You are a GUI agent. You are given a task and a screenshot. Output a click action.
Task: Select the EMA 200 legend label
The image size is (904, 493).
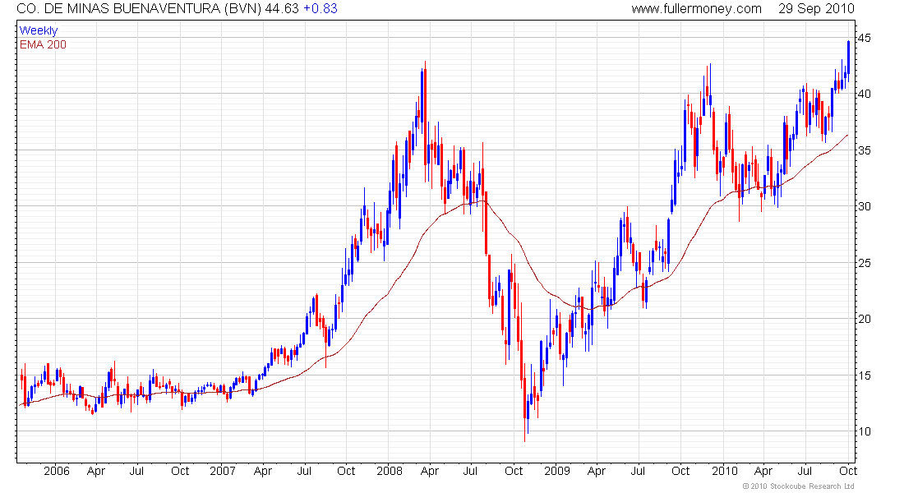pos(44,44)
